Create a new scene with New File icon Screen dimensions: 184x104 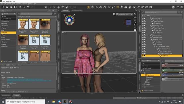[x=3, y=7]
